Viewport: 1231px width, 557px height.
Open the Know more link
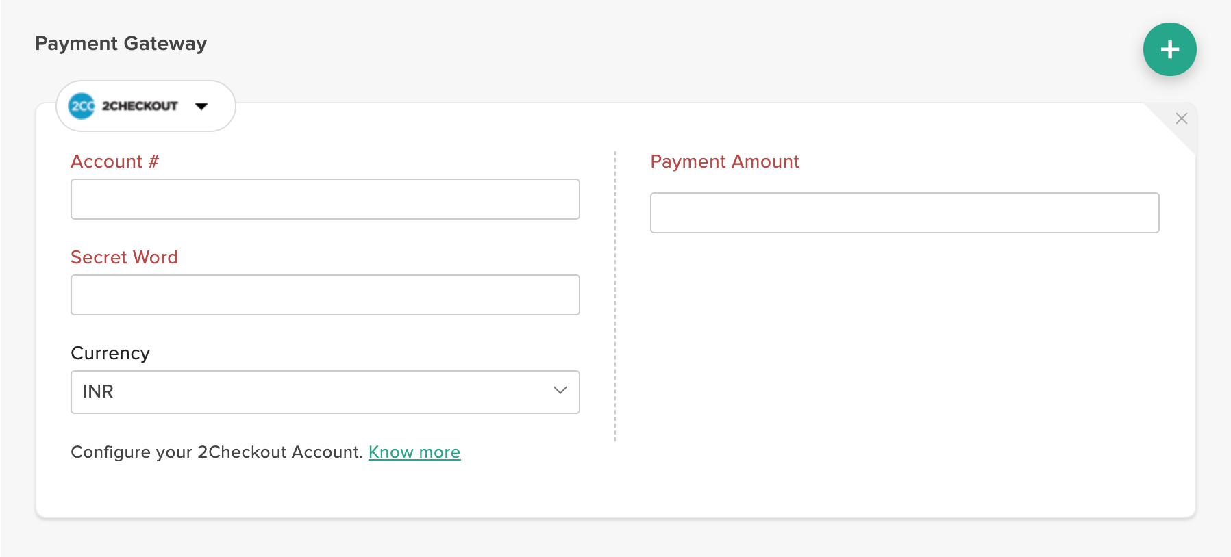pos(414,452)
